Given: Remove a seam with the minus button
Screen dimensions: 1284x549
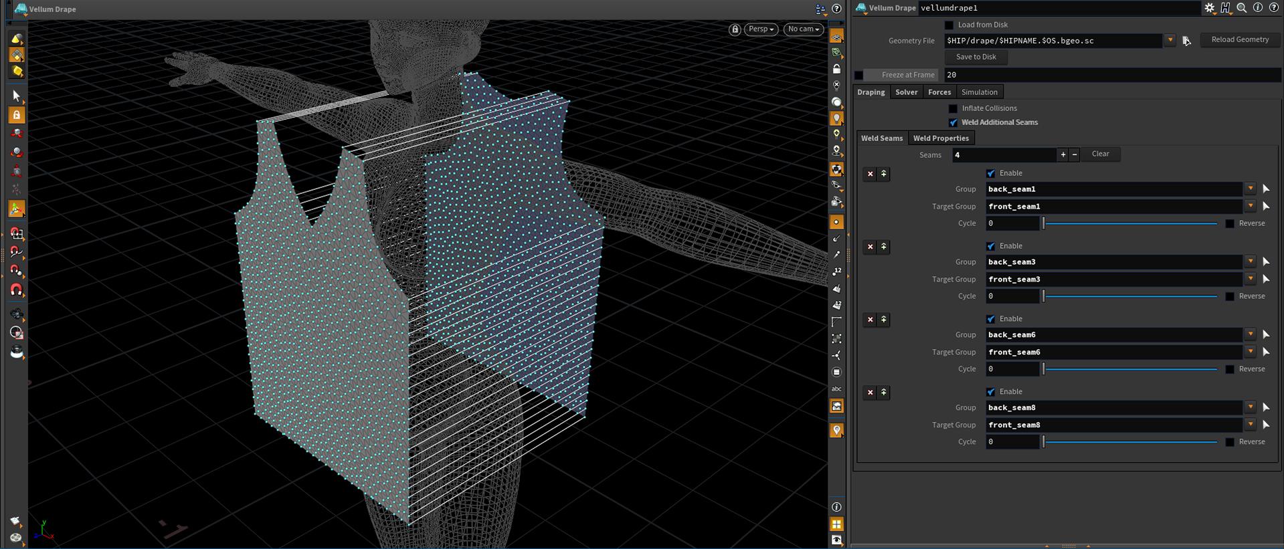Looking at the screenshot, I should pos(1075,155).
